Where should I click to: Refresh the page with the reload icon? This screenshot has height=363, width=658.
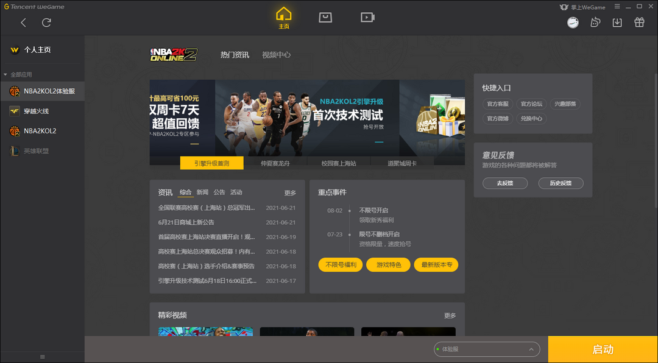[46, 23]
